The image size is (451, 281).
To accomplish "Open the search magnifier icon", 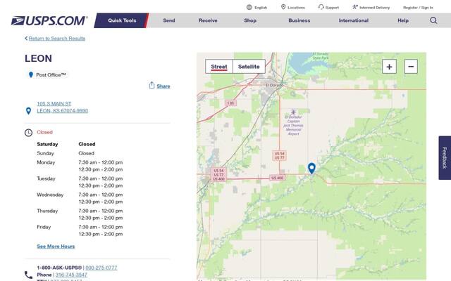I will [x=433, y=20].
